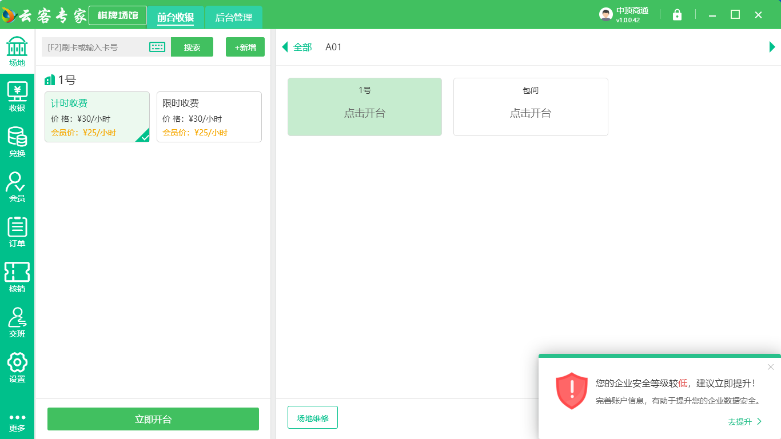781x439 pixels.
Task: Expand 更多 more options
Action: 17,422
